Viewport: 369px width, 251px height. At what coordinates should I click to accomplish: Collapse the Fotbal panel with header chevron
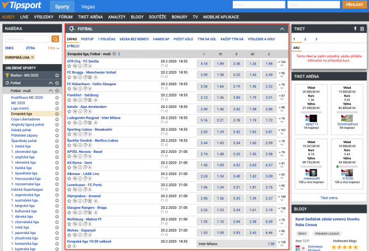click(x=282, y=28)
